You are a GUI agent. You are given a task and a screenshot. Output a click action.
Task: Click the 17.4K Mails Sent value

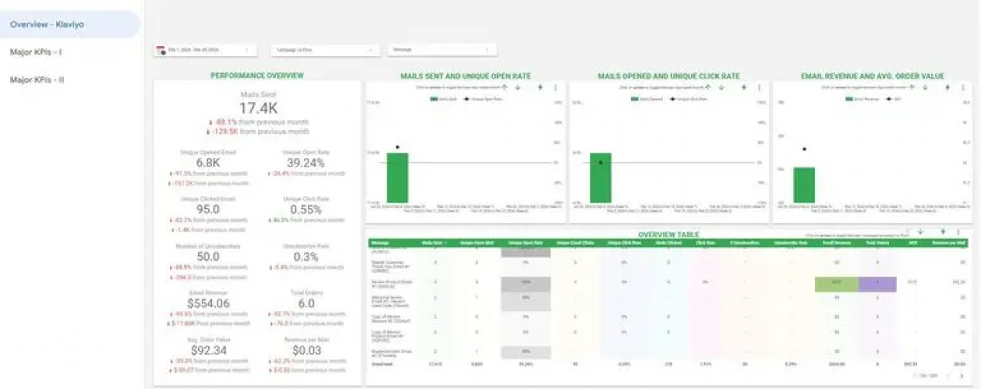[x=258, y=109]
